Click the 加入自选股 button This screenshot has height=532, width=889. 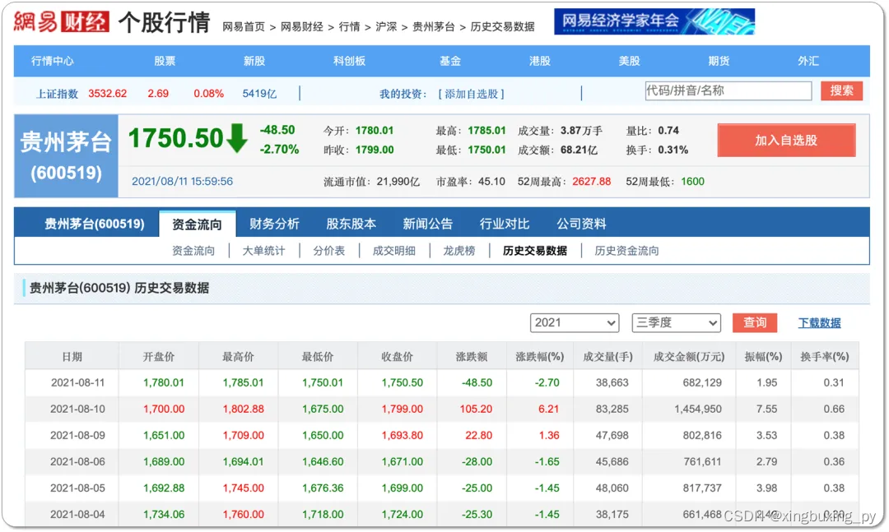tap(786, 140)
